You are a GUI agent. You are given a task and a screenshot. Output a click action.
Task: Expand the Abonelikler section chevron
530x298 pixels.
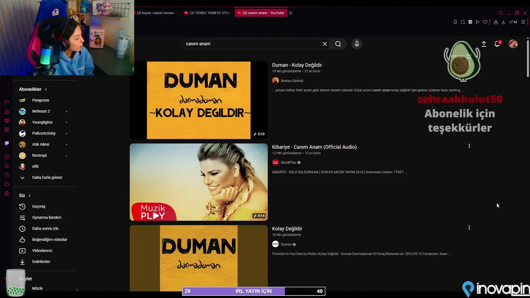[x=46, y=89]
